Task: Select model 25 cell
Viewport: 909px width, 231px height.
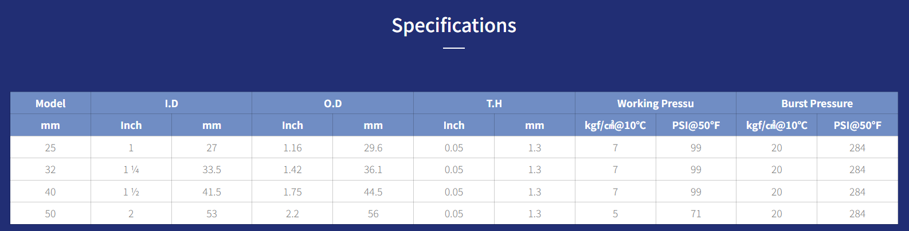Action: click(50, 147)
